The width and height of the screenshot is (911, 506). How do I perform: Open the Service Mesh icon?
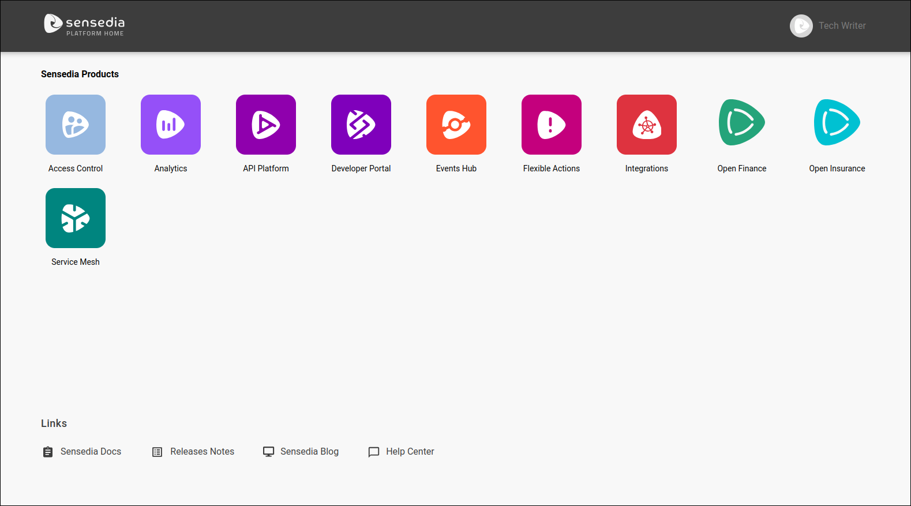tap(76, 218)
